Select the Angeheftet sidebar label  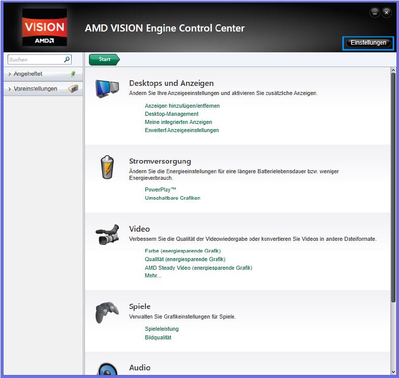(x=28, y=74)
